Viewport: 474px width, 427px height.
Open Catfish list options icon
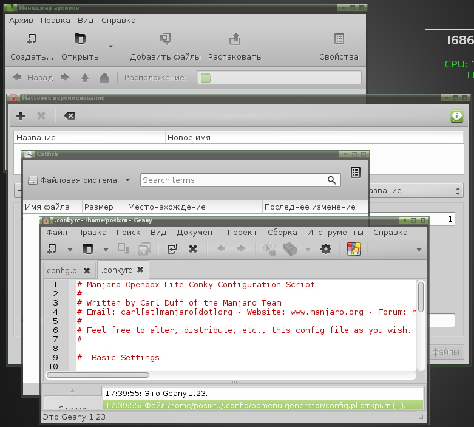pyautogui.click(x=356, y=173)
